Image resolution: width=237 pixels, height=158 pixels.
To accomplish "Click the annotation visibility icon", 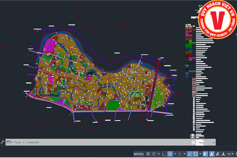I will coord(212,154).
